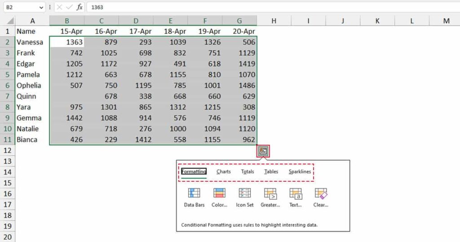
Task: Switch to the Formatting tab
Action: point(194,171)
